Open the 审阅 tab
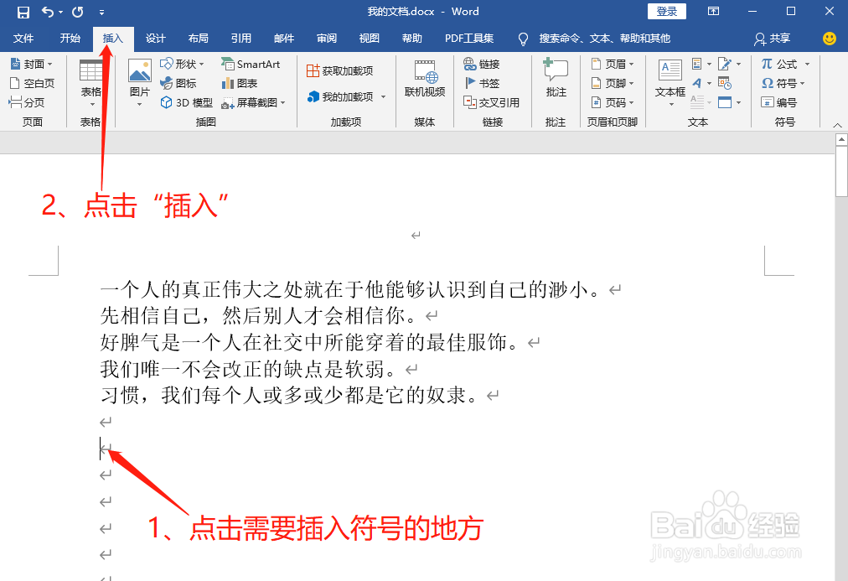 point(327,39)
